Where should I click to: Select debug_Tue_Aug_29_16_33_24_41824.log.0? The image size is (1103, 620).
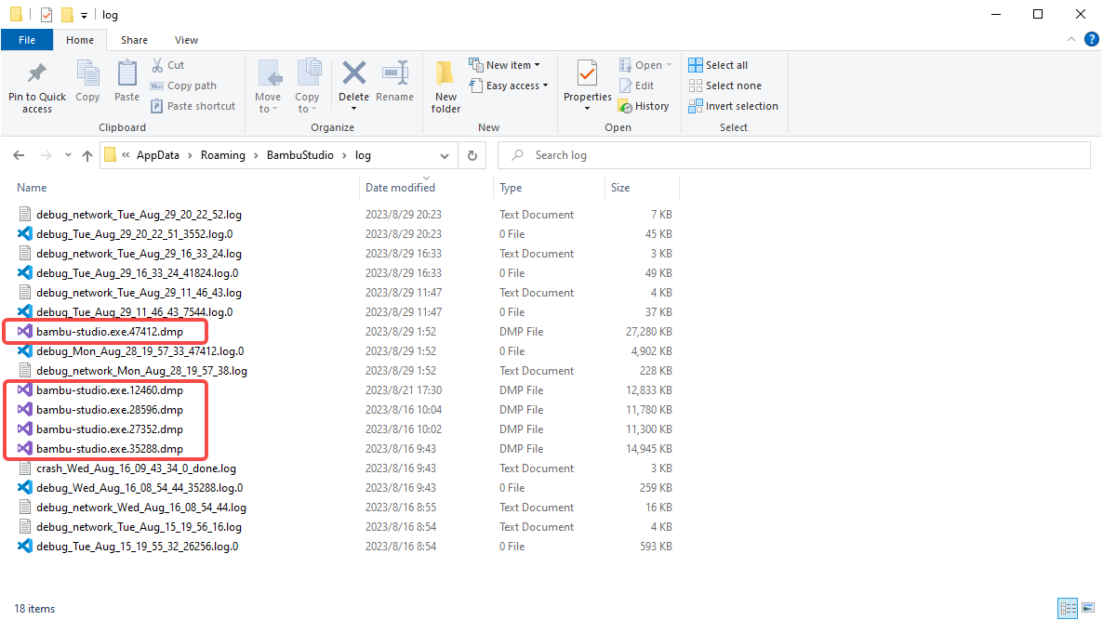tap(137, 273)
